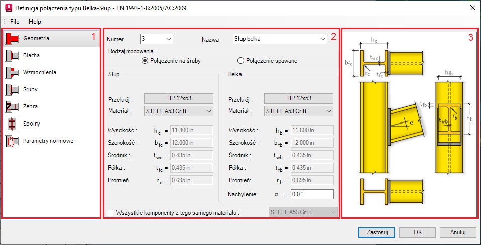Click the Żebra ribs icon
This screenshot has height=245, width=481.
12,107
